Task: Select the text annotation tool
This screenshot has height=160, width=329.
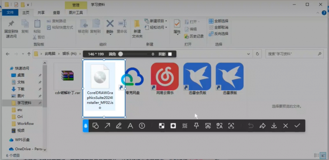Action: (130, 126)
